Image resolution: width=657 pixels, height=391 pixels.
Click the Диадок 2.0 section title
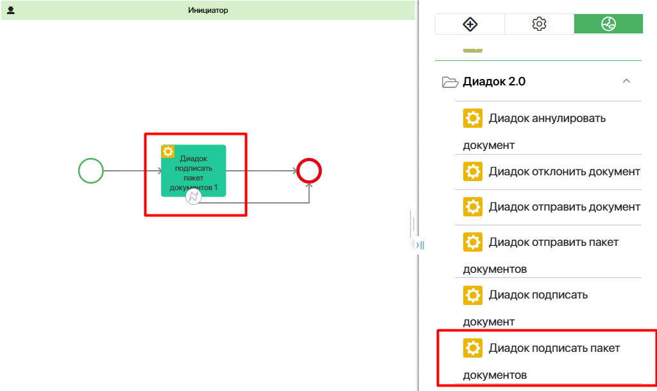494,82
